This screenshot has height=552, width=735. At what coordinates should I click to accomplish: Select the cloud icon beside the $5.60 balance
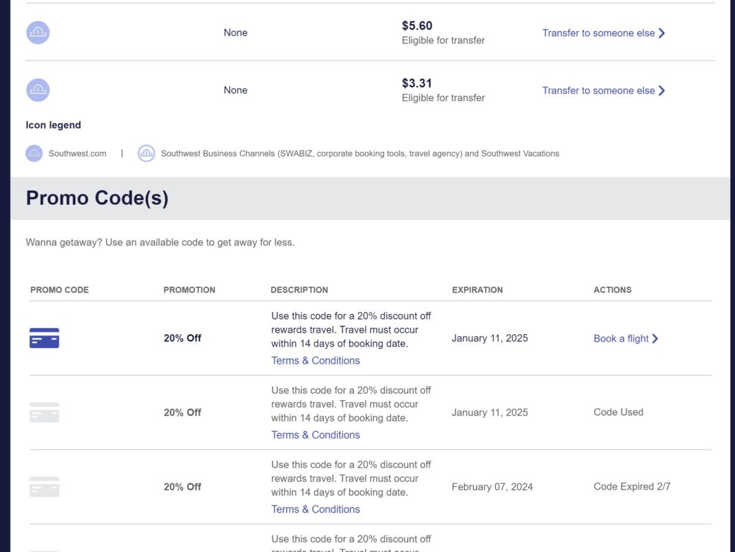coord(37,32)
